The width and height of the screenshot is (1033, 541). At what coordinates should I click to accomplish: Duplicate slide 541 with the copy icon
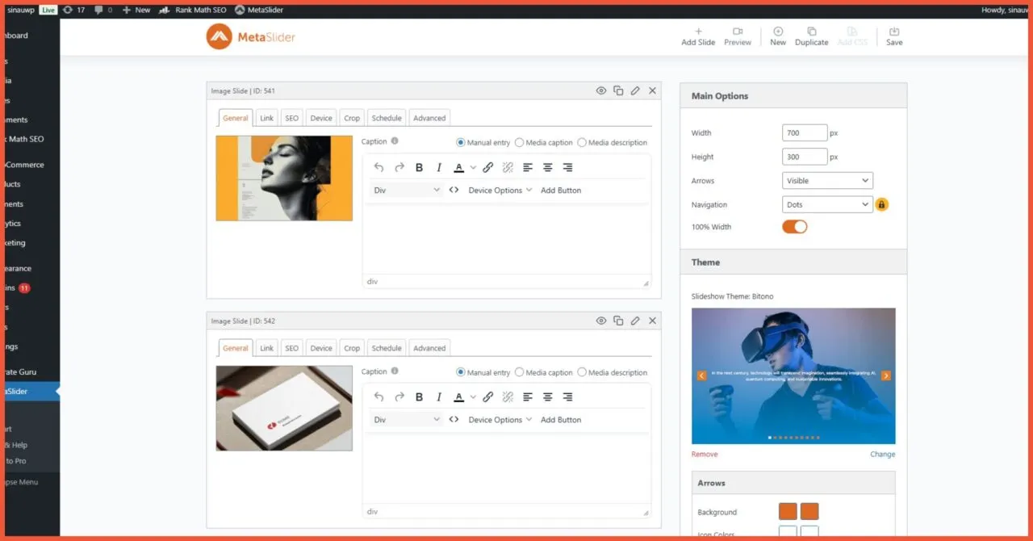618,91
